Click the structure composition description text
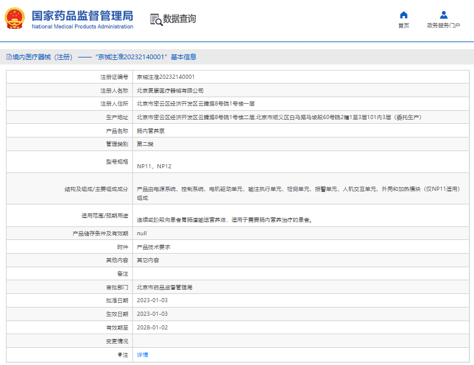474x365 pixels. click(298, 193)
